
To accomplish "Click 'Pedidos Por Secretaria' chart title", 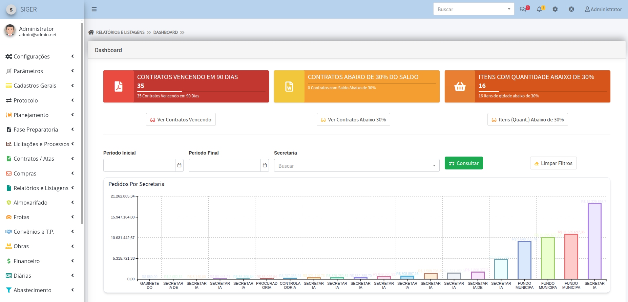I will (x=136, y=184).
